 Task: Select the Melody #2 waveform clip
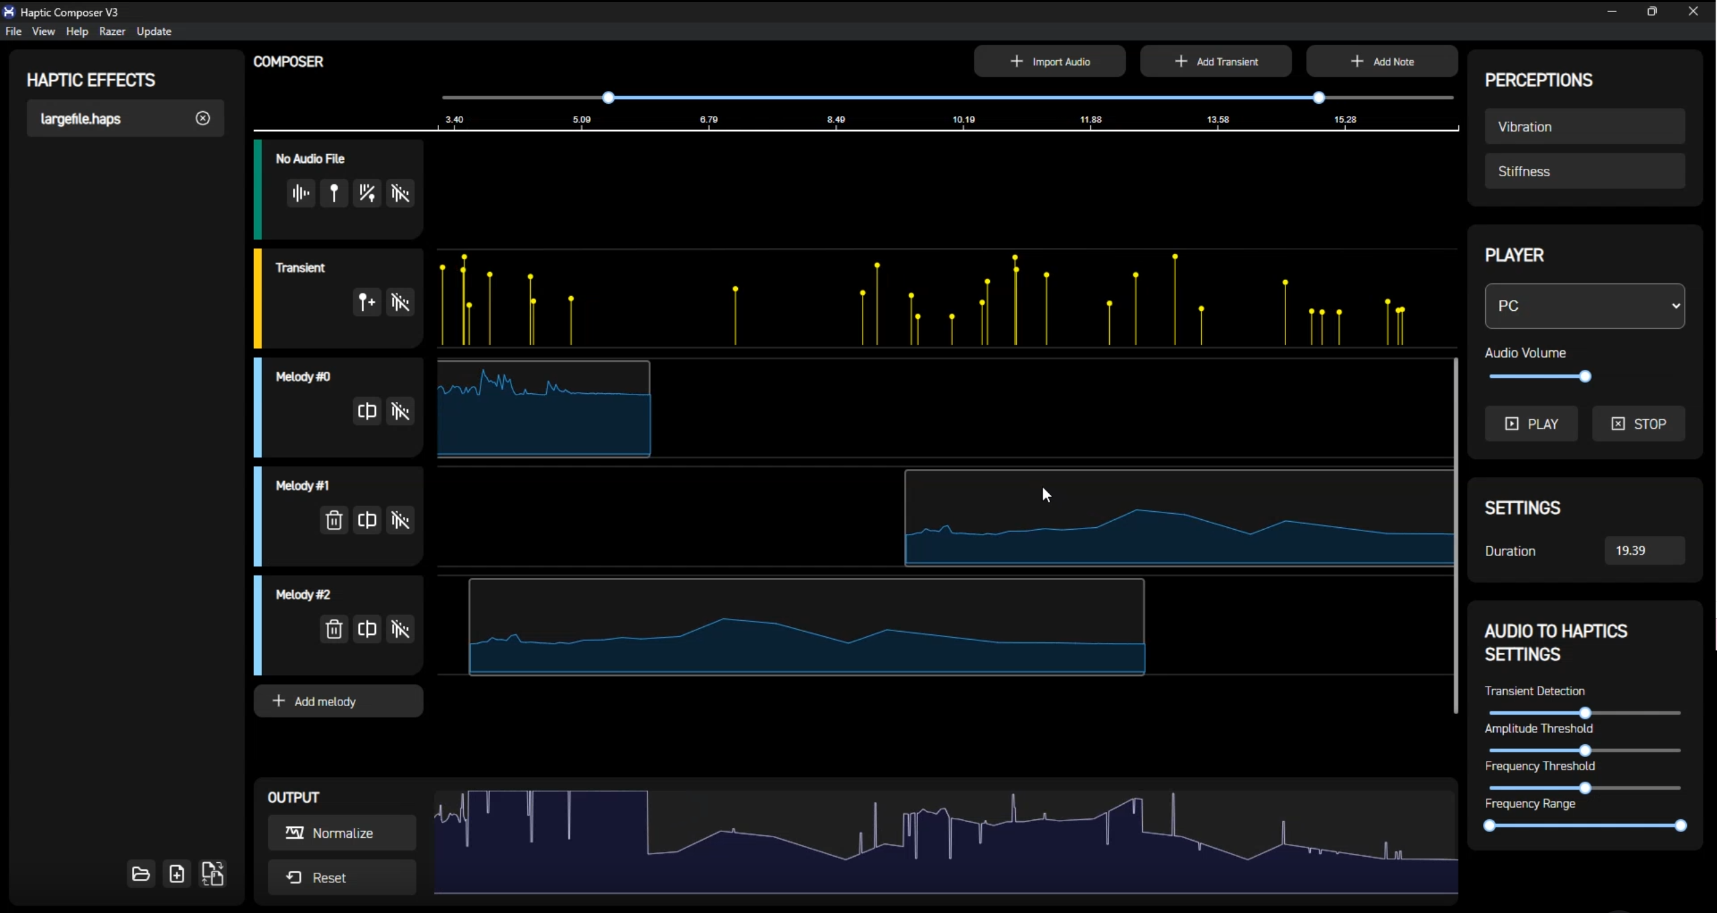point(807,627)
